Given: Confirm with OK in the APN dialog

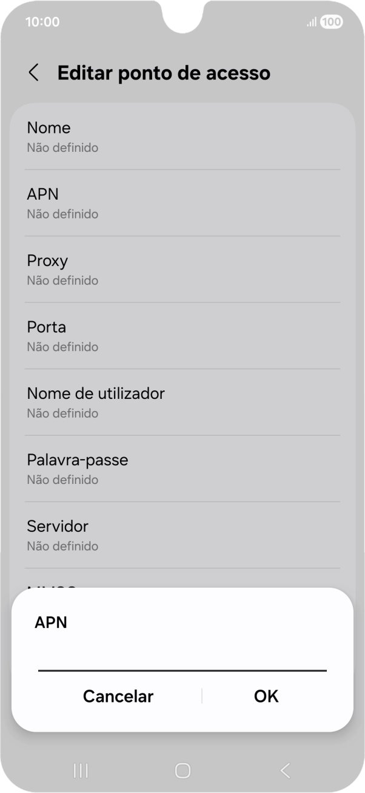Looking at the screenshot, I should (266, 696).
